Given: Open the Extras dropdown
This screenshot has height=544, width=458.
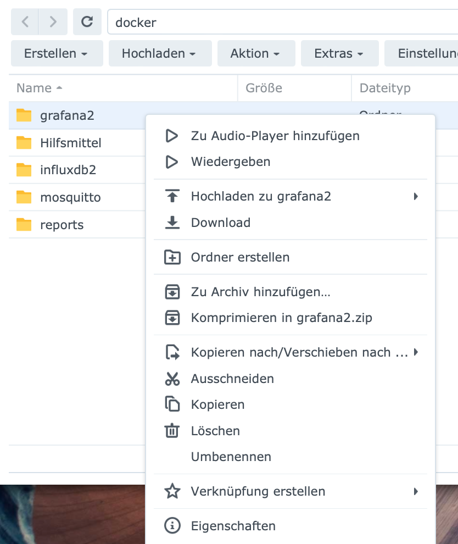Looking at the screenshot, I should [339, 53].
